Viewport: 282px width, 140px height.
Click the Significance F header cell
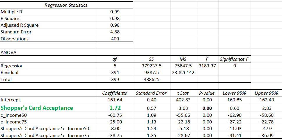(234, 59)
